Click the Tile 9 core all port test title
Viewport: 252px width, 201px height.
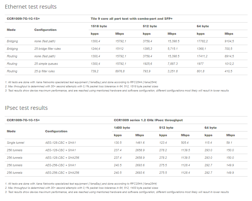pos(132,19)
